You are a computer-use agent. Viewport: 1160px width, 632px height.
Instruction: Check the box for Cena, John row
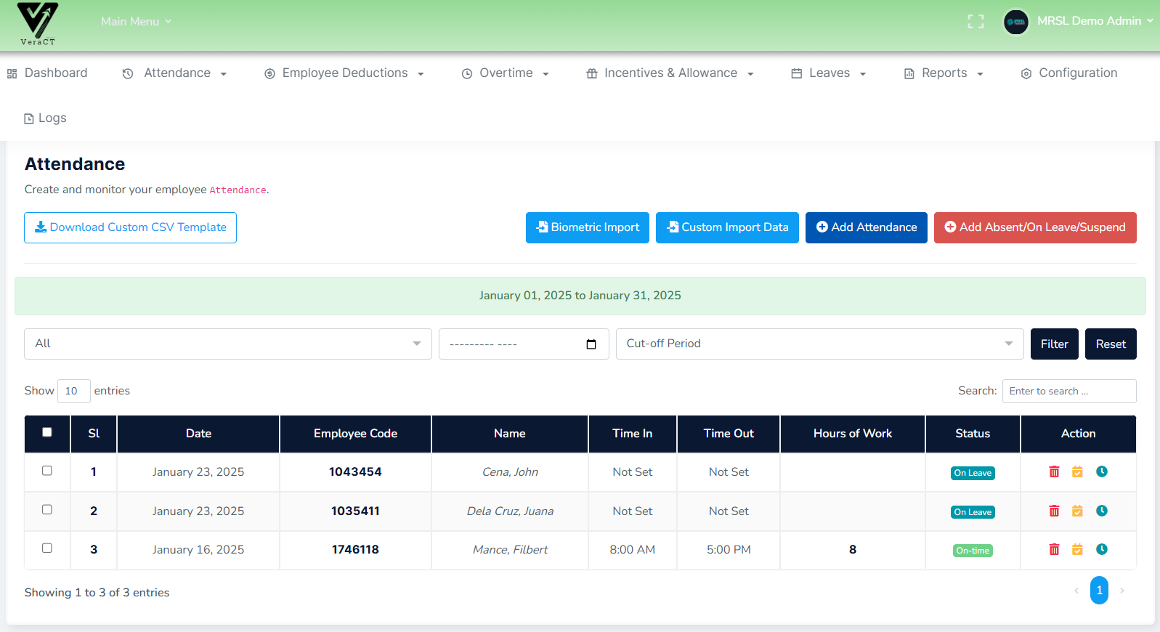(47, 471)
